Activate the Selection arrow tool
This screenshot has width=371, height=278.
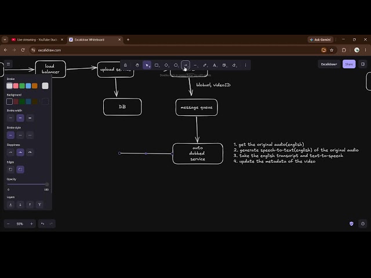[x=147, y=65]
